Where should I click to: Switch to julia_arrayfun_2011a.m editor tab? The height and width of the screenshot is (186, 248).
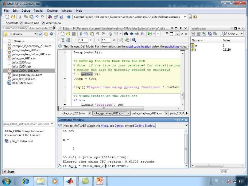pyautogui.click(x=147, y=113)
